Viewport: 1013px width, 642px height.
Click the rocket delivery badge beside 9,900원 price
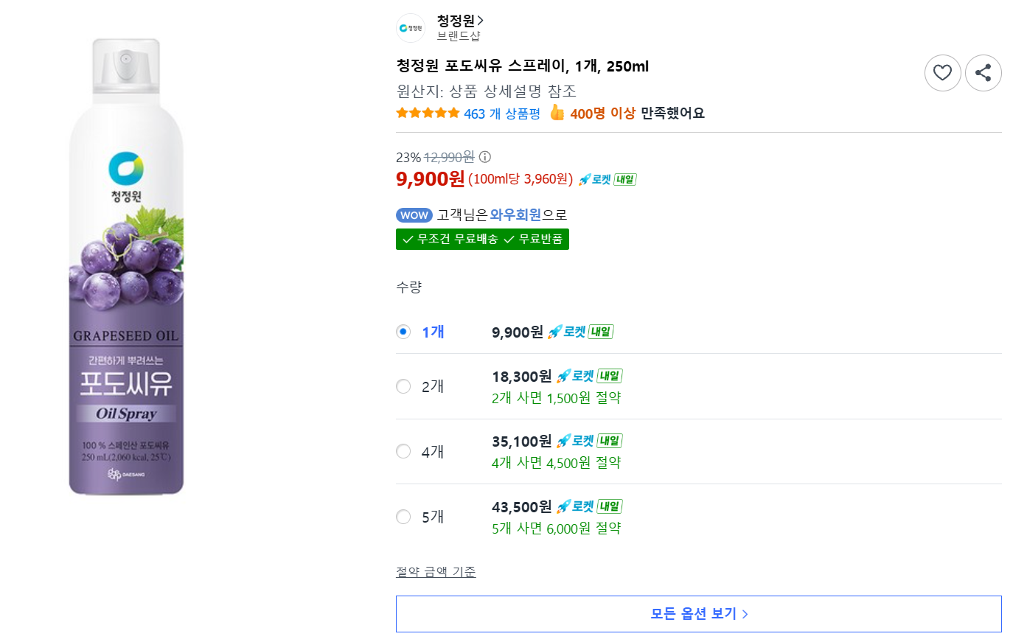(x=607, y=179)
